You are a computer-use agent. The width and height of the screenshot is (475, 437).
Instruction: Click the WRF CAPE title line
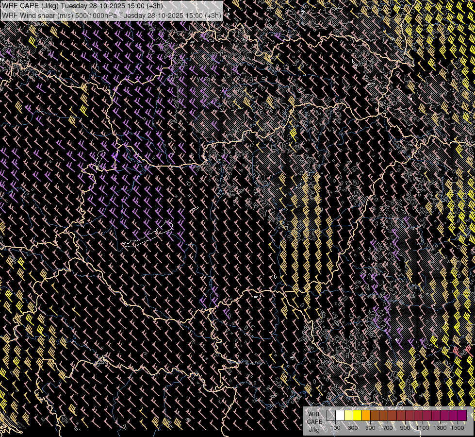pos(82,6)
